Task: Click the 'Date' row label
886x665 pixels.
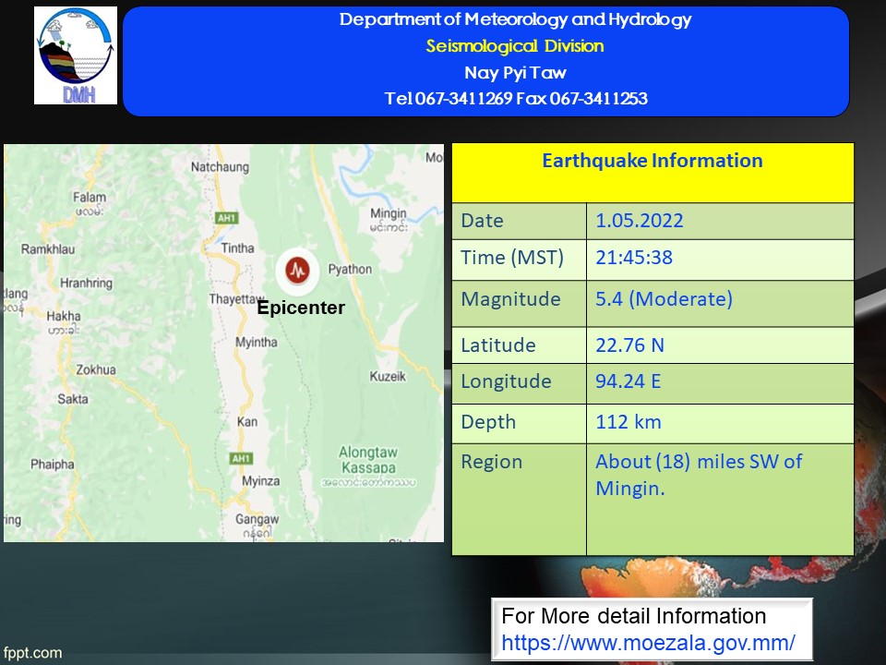Action: point(482,221)
